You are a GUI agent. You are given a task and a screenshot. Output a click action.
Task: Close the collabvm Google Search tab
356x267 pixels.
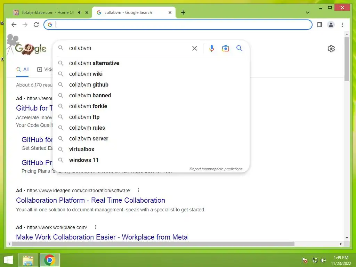point(170,13)
